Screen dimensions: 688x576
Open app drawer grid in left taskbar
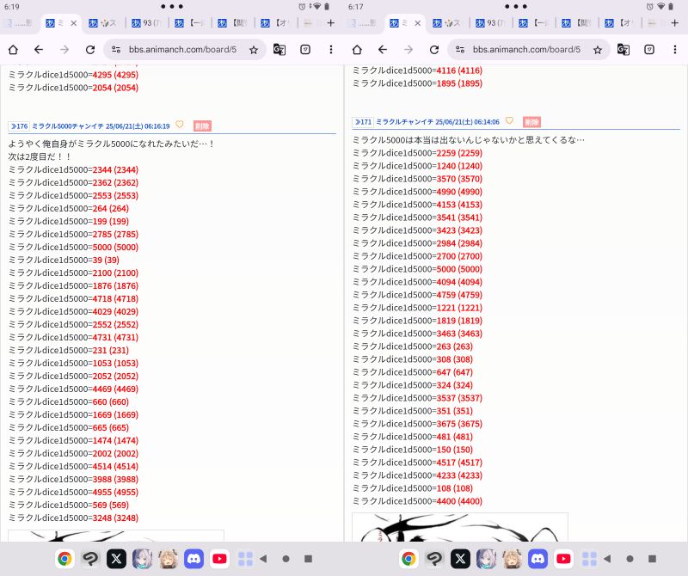tap(244, 559)
